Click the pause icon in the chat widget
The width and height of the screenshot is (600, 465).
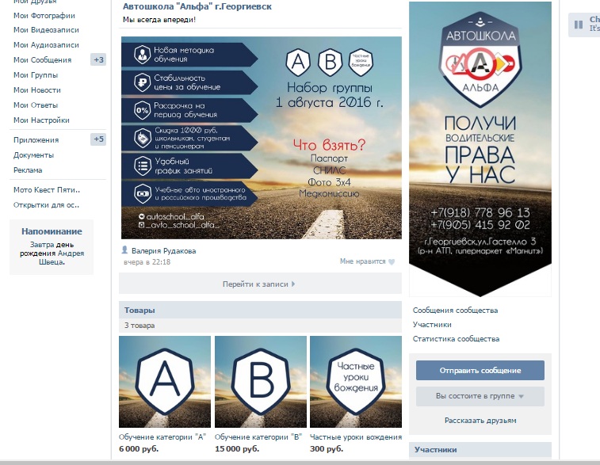[579, 25]
